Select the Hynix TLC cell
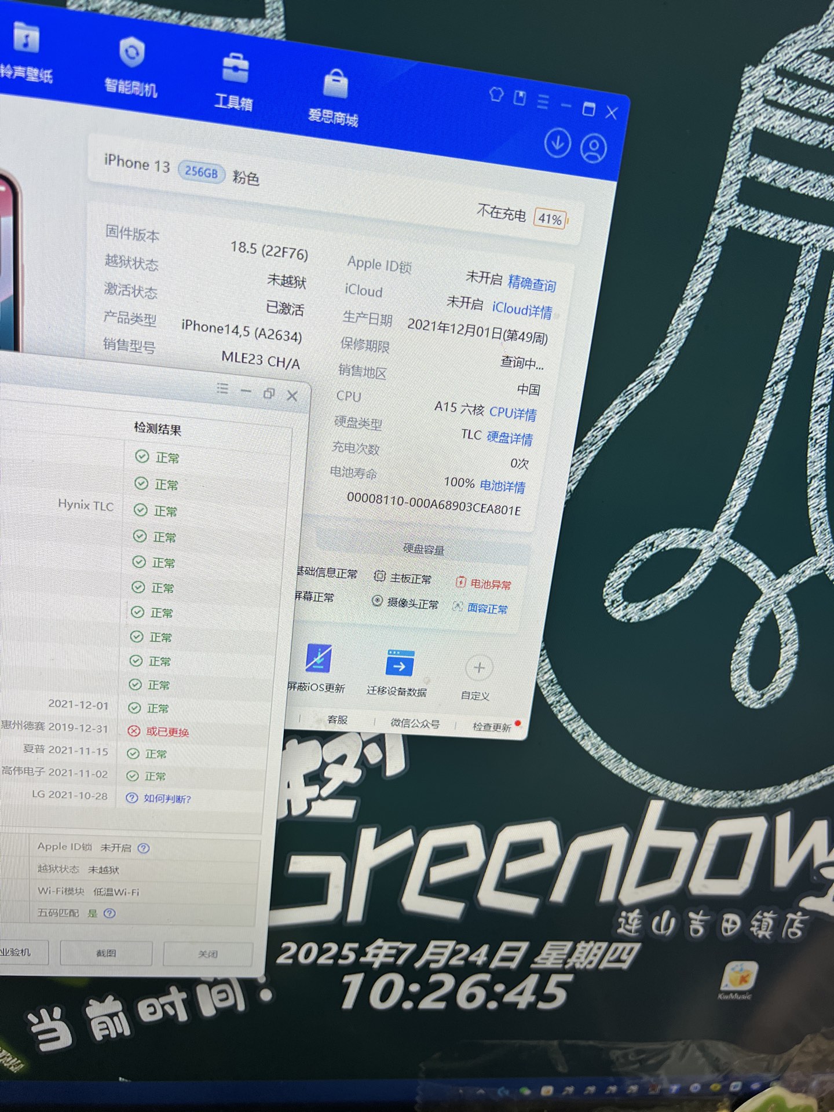This screenshot has height=1112, width=834. pyautogui.click(x=86, y=505)
